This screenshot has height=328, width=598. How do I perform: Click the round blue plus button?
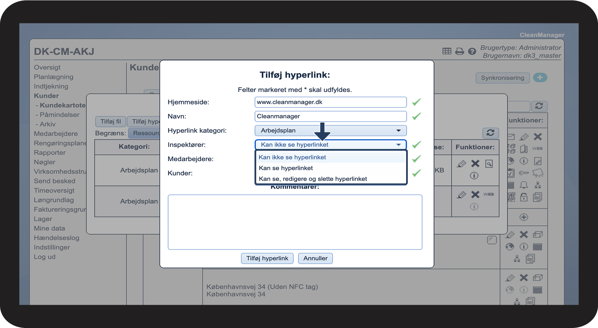point(540,78)
